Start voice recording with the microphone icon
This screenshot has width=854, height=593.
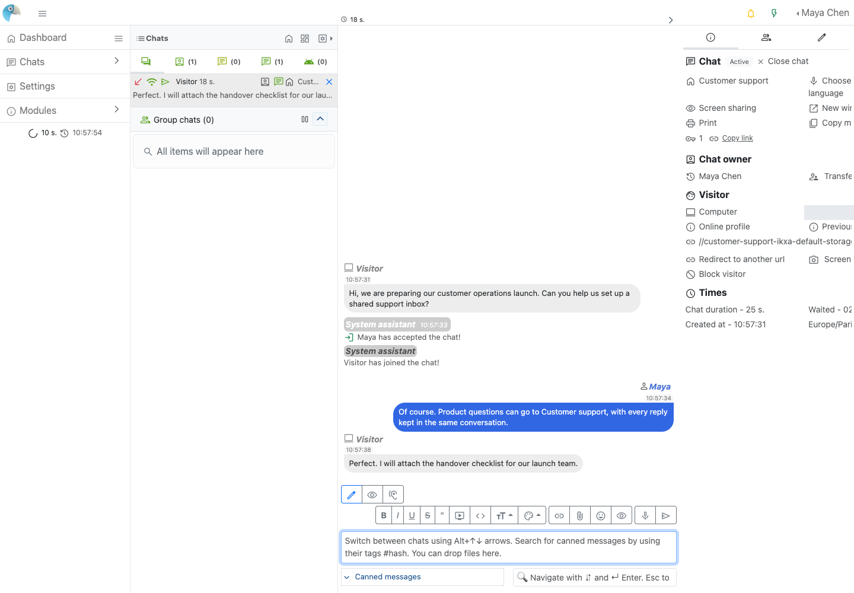(x=645, y=515)
